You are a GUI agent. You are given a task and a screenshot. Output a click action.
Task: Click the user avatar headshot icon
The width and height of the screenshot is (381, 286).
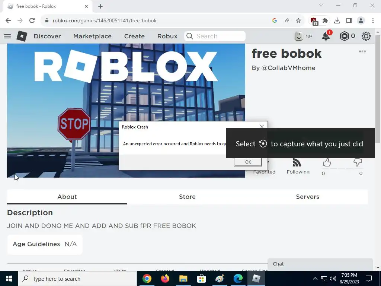pos(299,36)
